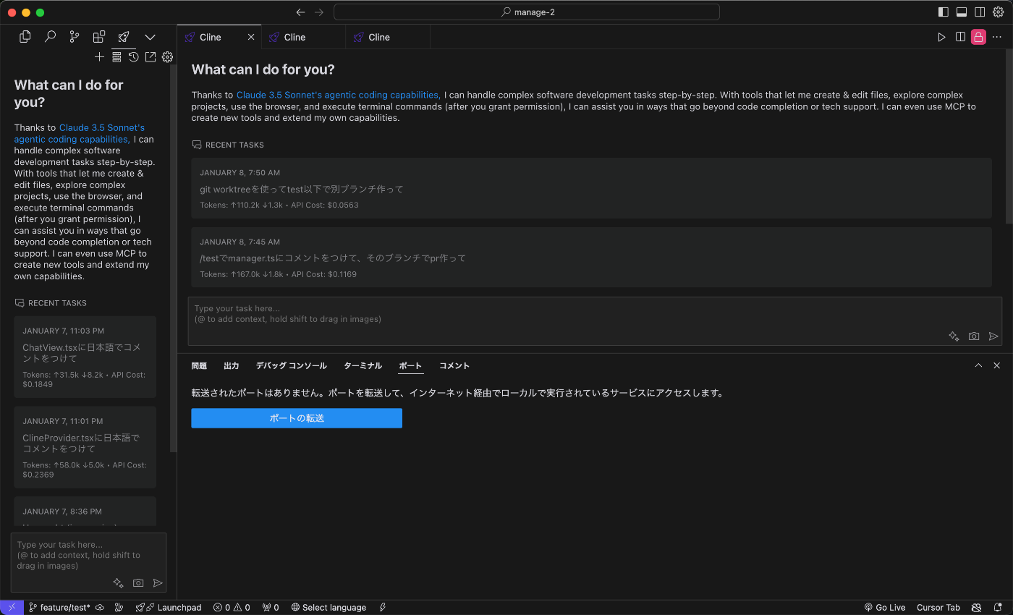
Task: Open the Extensions view
Action: (x=99, y=36)
